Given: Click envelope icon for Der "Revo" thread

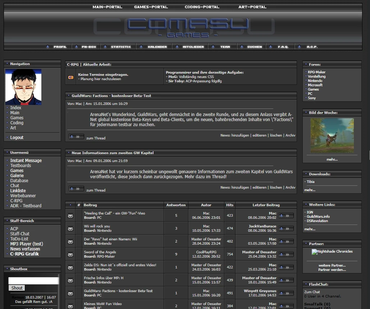Looking at the screenshot, I should click(x=70, y=241).
